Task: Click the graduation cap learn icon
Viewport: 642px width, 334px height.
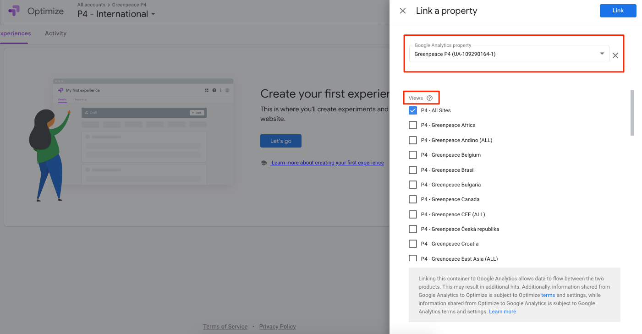Action: click(263, 163)
